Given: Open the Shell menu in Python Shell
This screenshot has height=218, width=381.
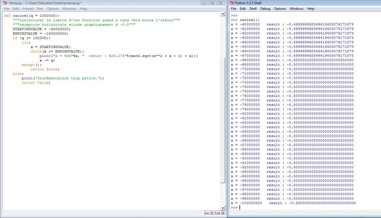Looking at the screenshot, I should (x=253, y=9).
